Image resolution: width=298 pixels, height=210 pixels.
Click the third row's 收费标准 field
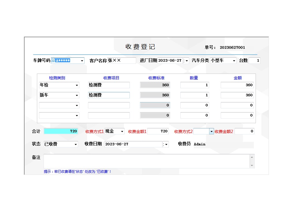click(155, 105)
